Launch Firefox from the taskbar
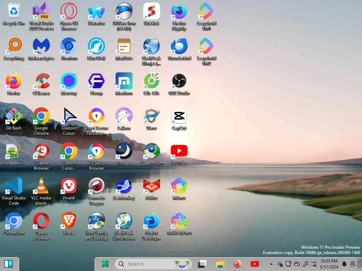 (237, 264)
